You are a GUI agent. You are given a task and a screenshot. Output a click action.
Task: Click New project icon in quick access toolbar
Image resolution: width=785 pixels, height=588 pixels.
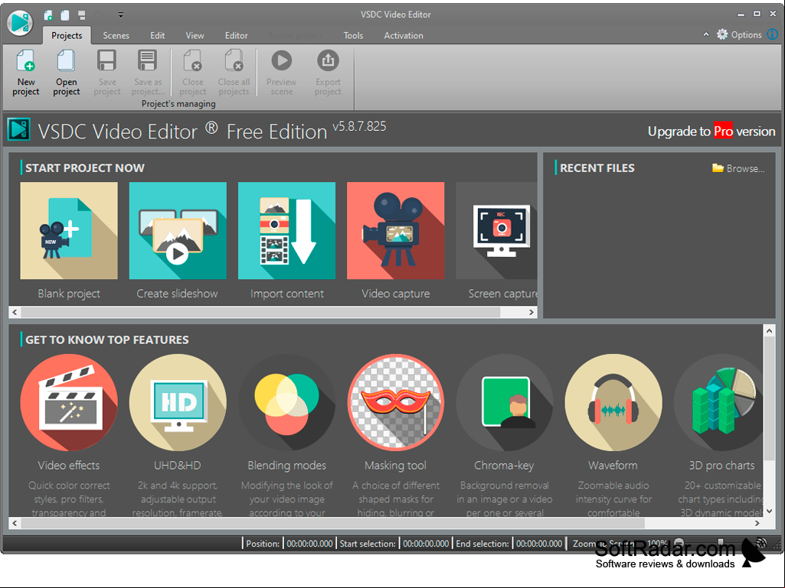coord(48,15)
